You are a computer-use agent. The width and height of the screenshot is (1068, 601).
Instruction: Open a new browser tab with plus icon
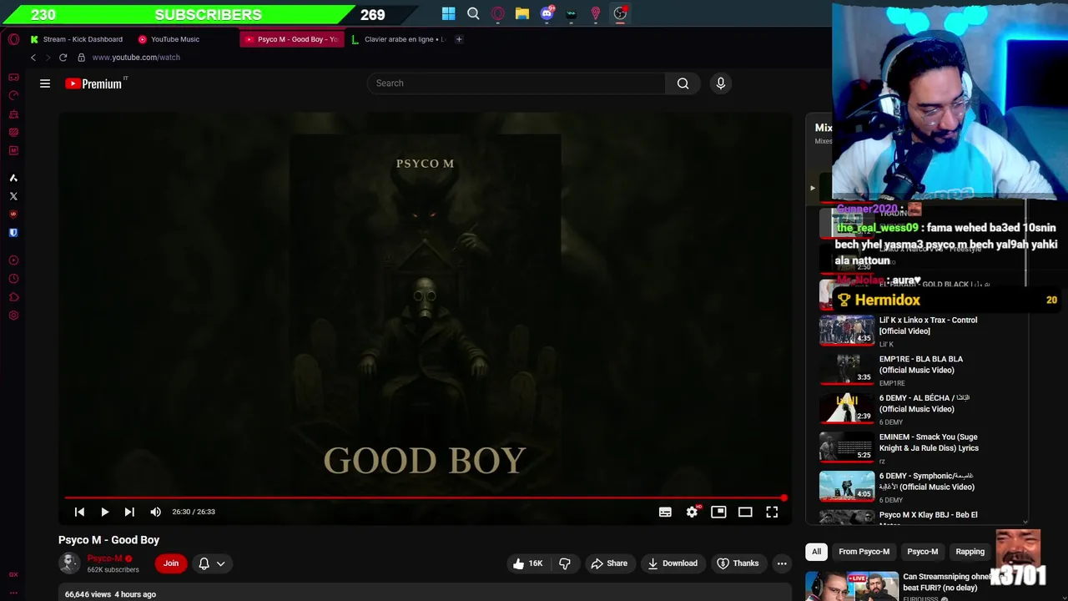coord(459,39)
